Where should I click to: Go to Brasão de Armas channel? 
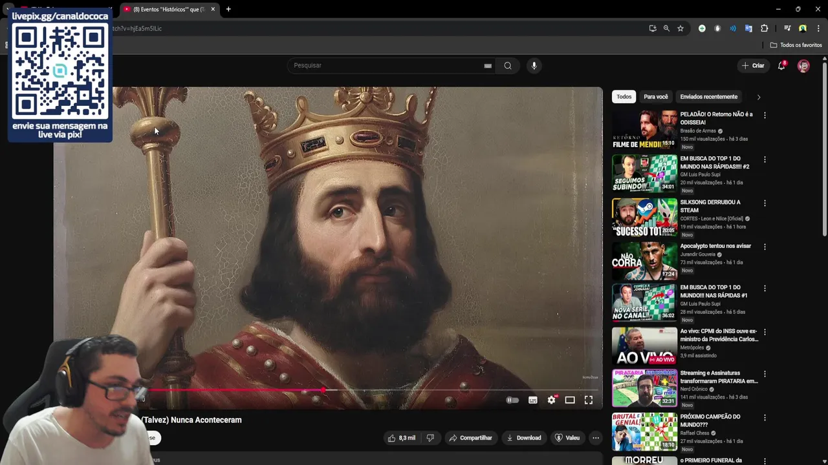pos(698,131)
